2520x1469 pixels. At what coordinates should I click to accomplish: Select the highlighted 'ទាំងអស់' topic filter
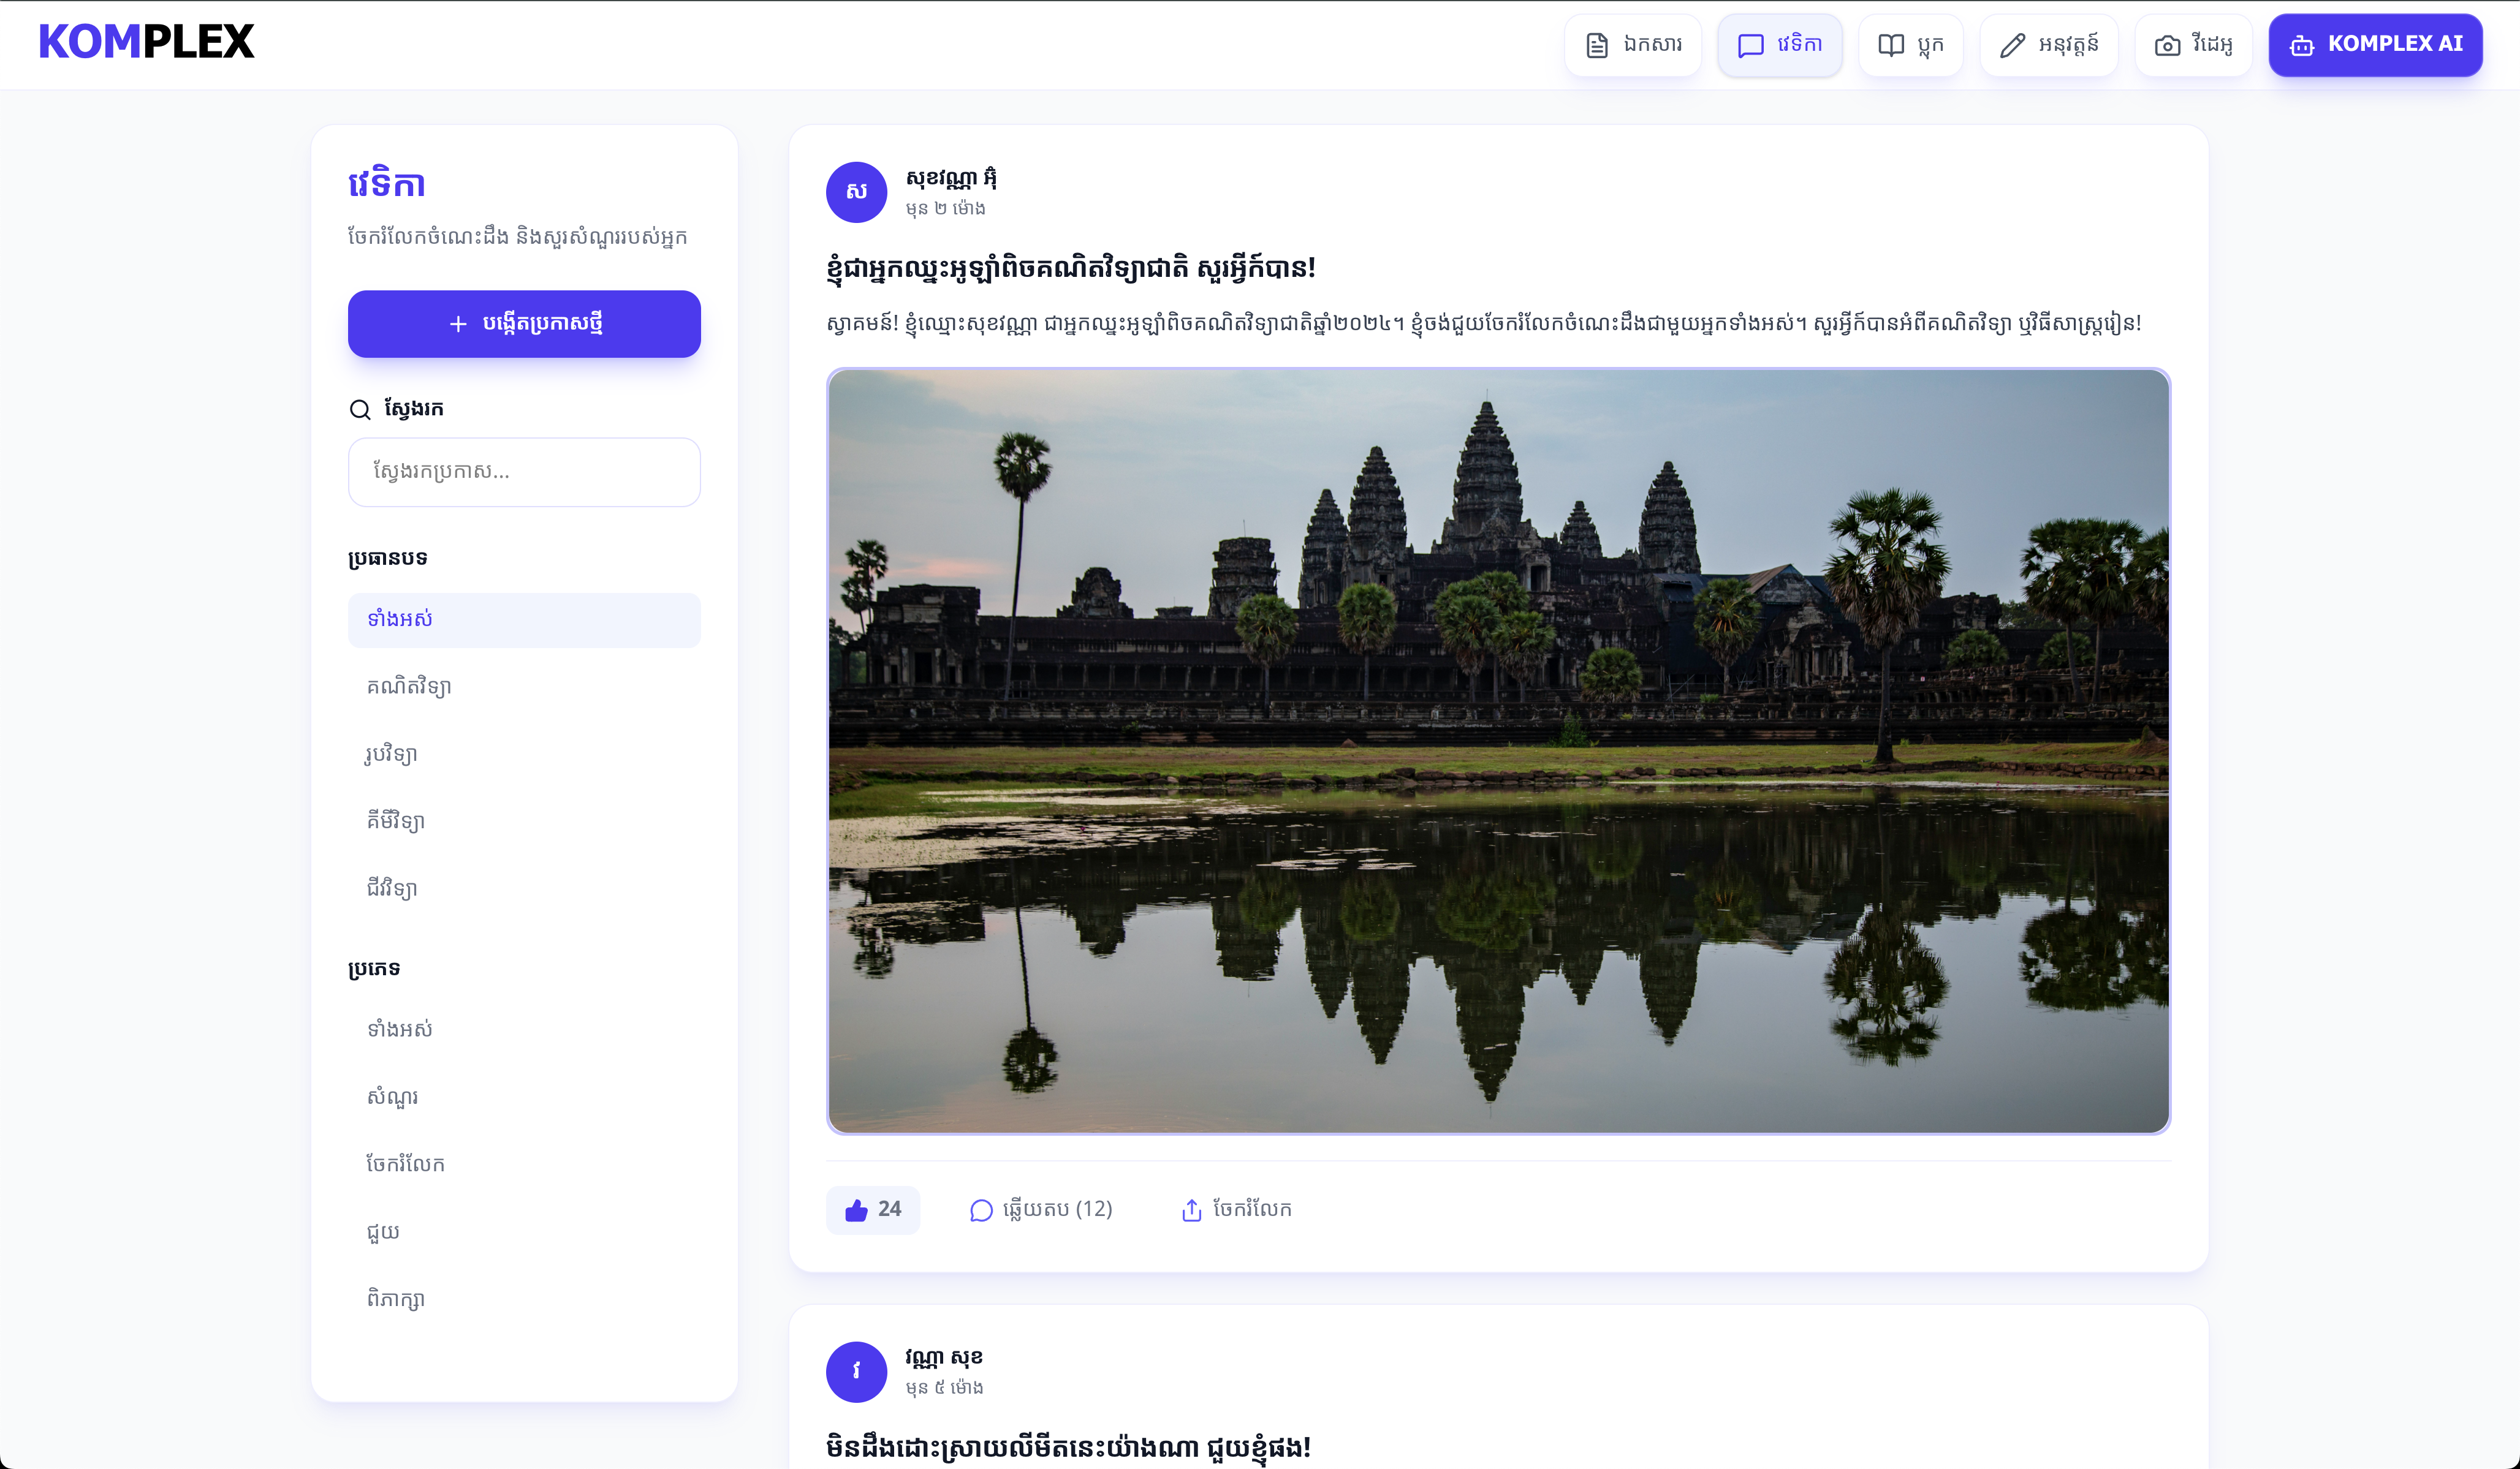pyautogui.click(x=524, y=619)
